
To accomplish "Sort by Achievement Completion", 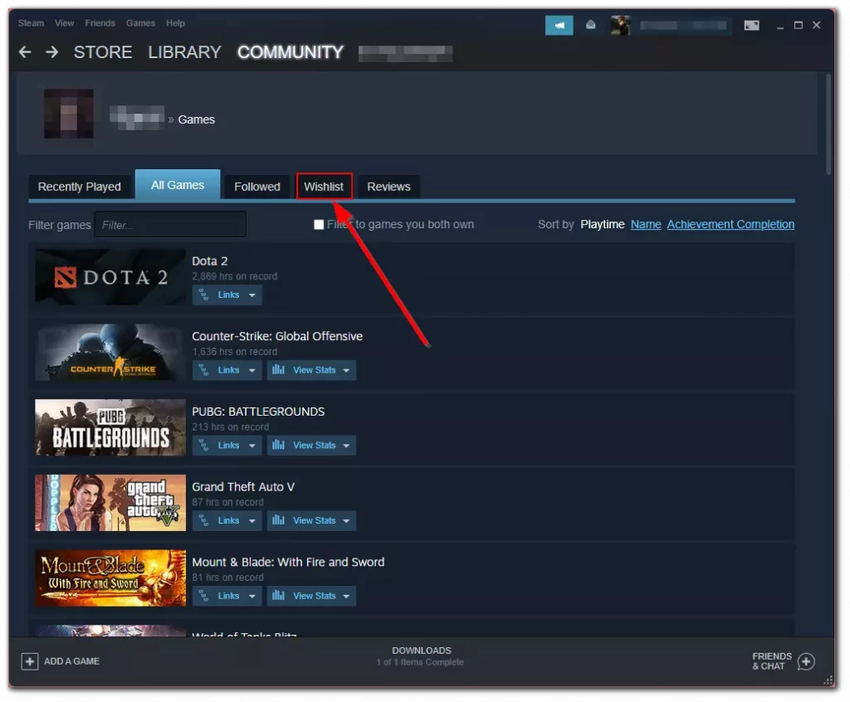I will tap(730, 224).
